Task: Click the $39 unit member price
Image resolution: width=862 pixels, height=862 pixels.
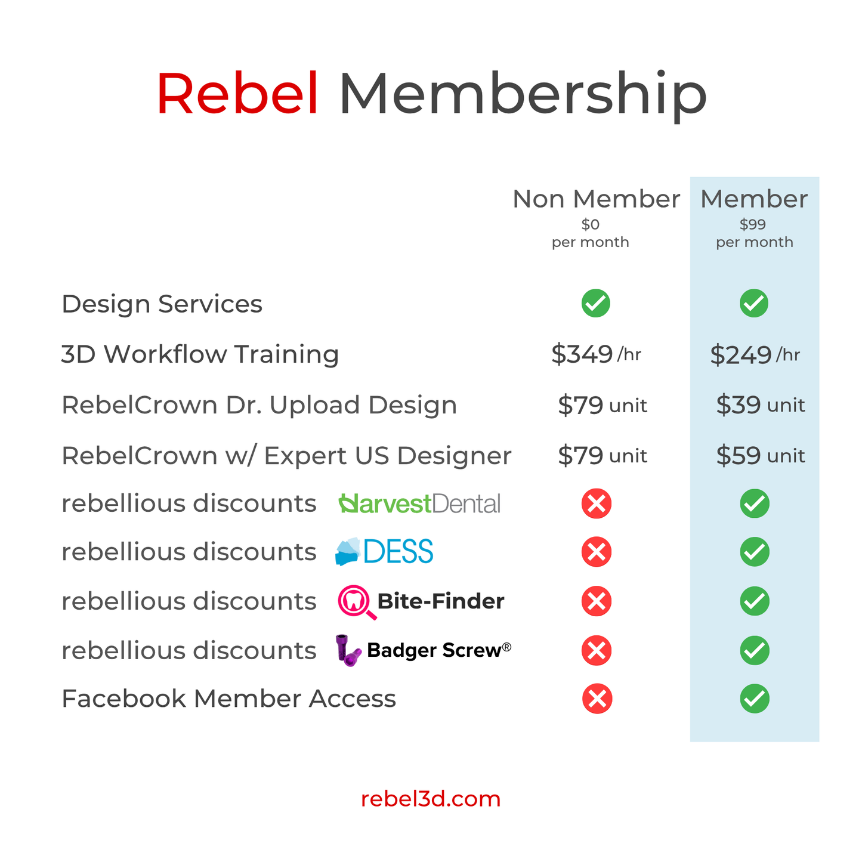Action: pos(760,406)
